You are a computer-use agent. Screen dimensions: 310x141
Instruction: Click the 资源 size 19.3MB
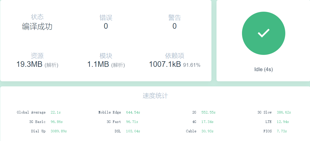click(x=29, y=64)
